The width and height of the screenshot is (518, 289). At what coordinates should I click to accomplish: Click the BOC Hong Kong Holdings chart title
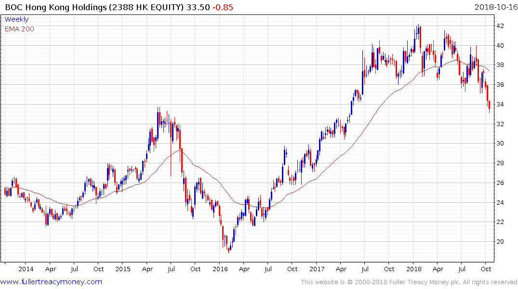[x=94, y=7]
